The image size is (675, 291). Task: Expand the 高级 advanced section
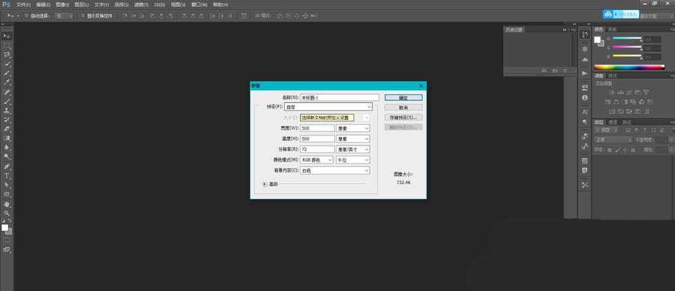pyautogui.click(x=265, y=184)
